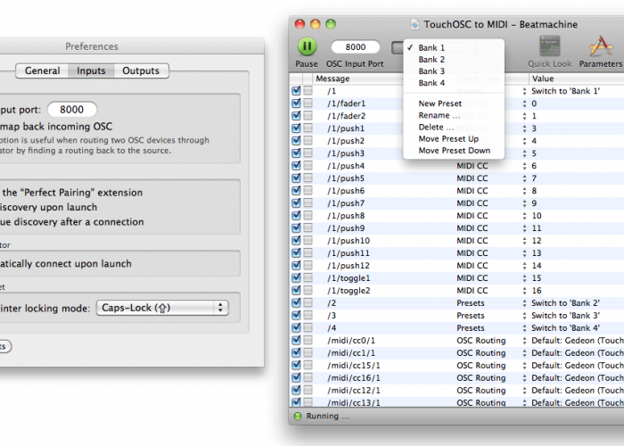Open the event type stepper for /4 Presets
The width and height of the screenshot is (624, 446).
(524, 327)
